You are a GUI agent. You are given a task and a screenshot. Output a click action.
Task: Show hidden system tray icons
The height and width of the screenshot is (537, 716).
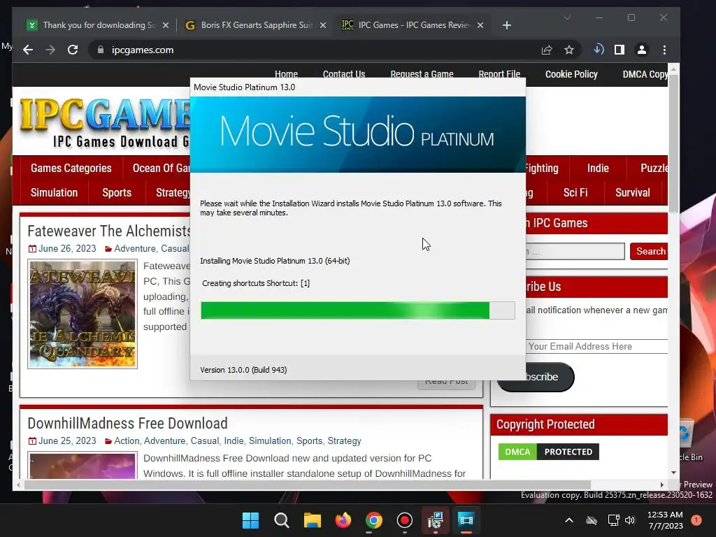click(x=569, y=520)
